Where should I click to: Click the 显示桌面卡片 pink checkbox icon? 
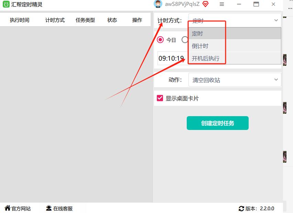point(159,98)
